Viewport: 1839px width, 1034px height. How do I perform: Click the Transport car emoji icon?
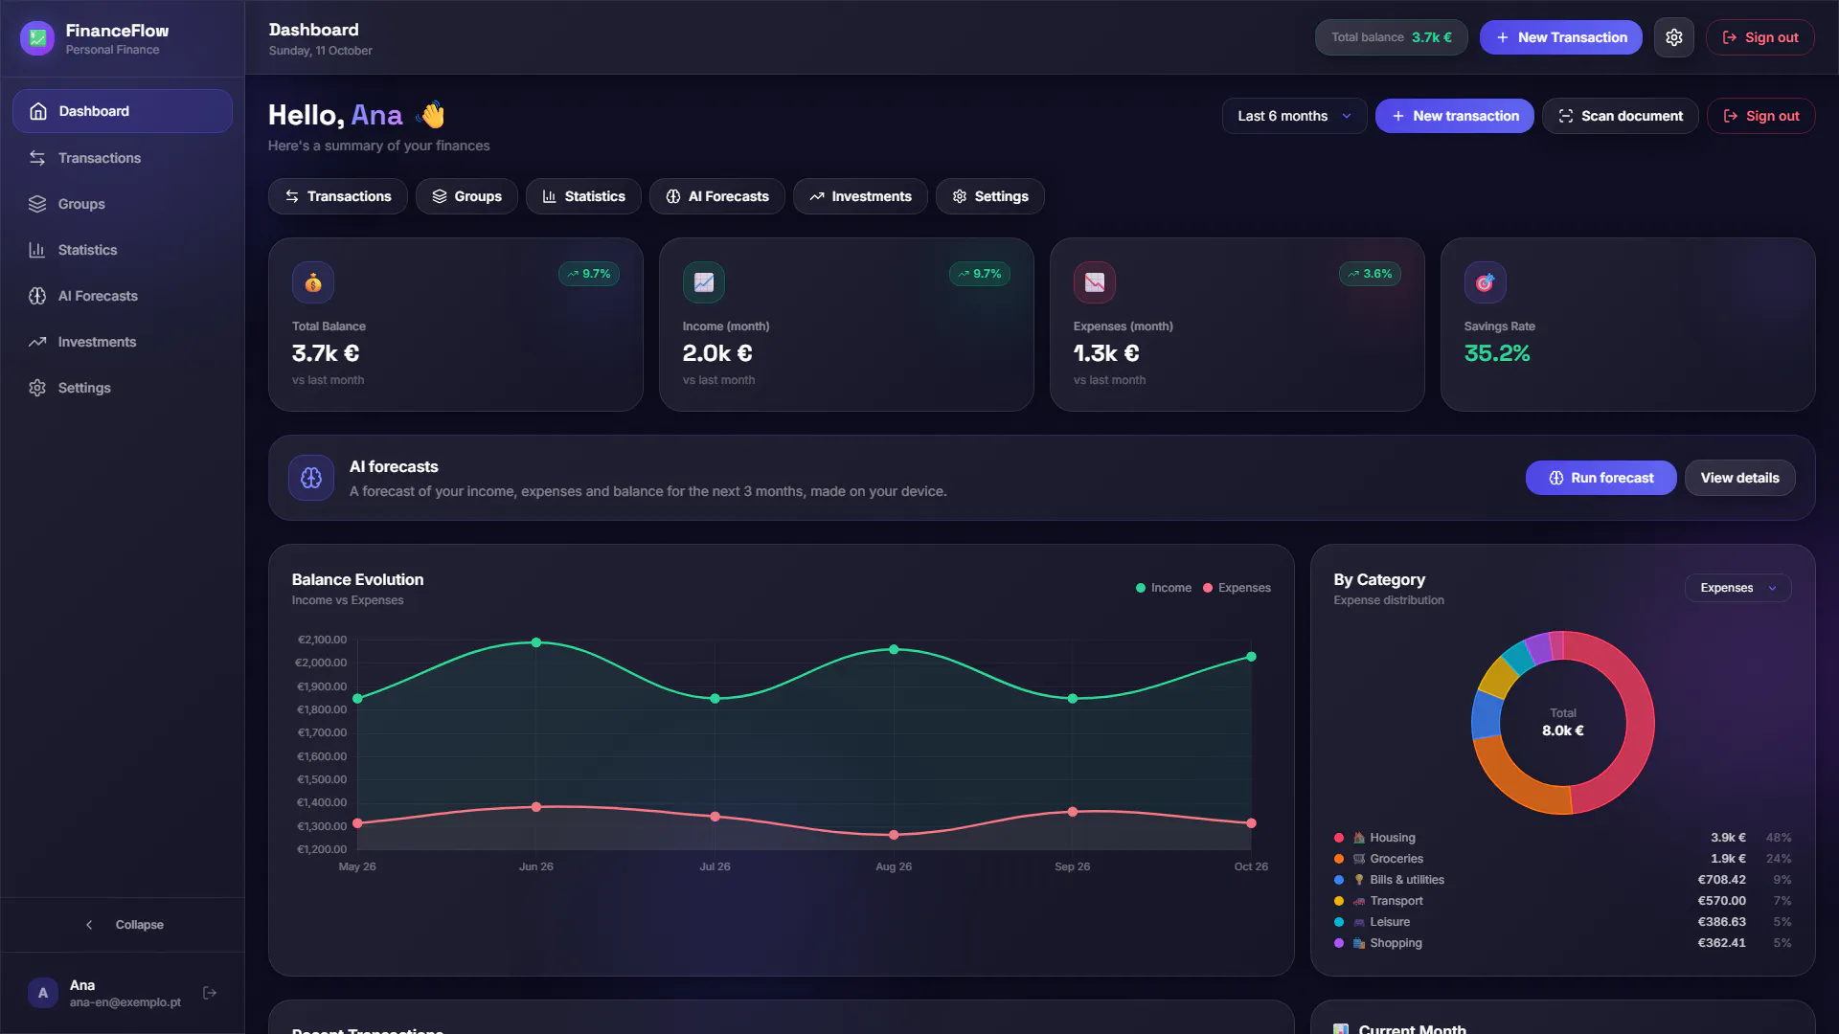point(1358,901)
